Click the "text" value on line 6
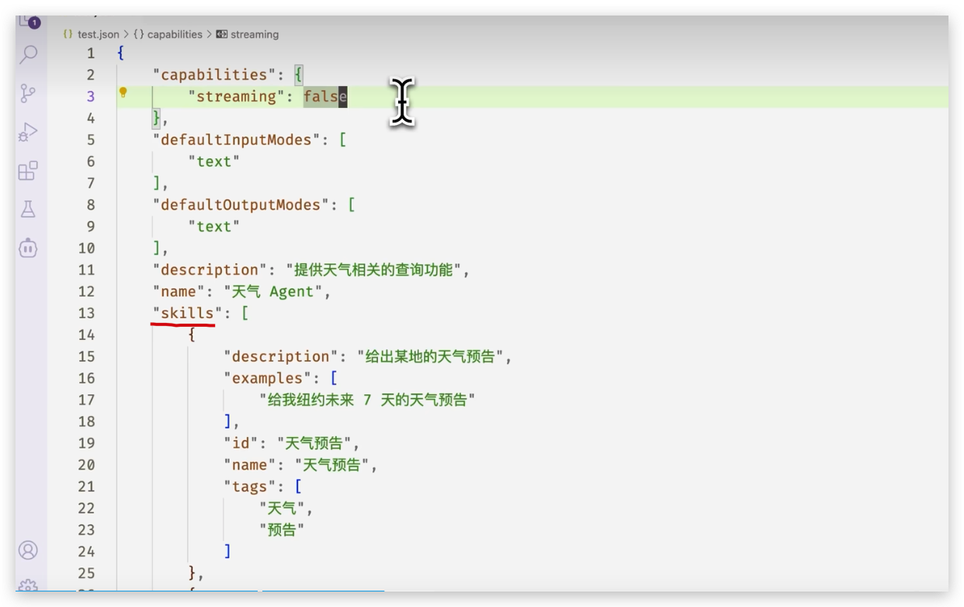The width and height of the screenshot is (964, 607). 214,161
